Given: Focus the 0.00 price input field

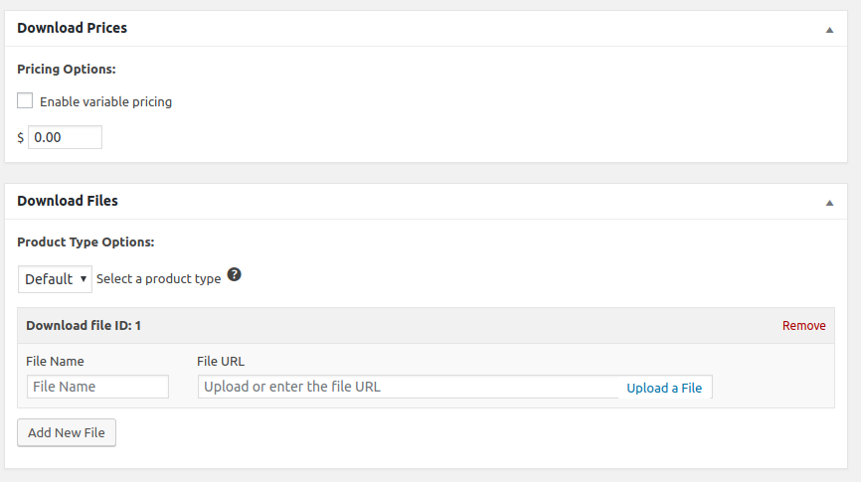Looking at the screenshot, I should click(65, 137).
